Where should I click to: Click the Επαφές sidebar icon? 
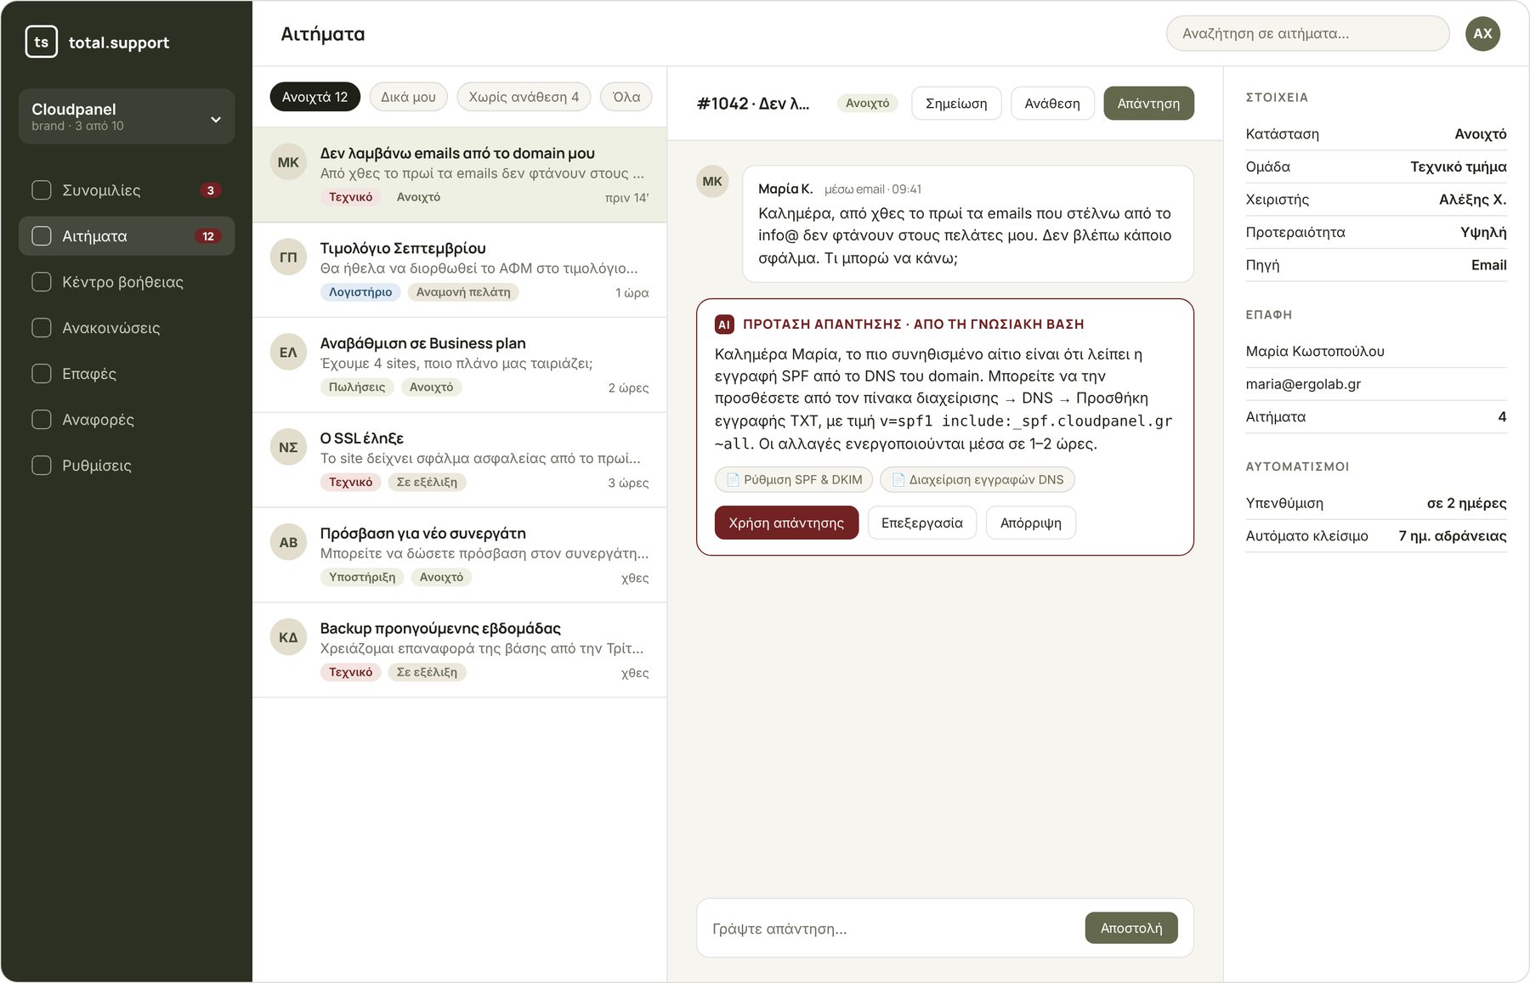[x=42, y=374]
